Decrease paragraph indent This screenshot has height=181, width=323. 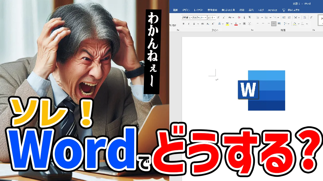284,17
